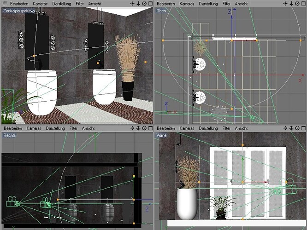Click rotate-camera icon in Rechts viewport
The image size is (307, 230).
[144, 128]
